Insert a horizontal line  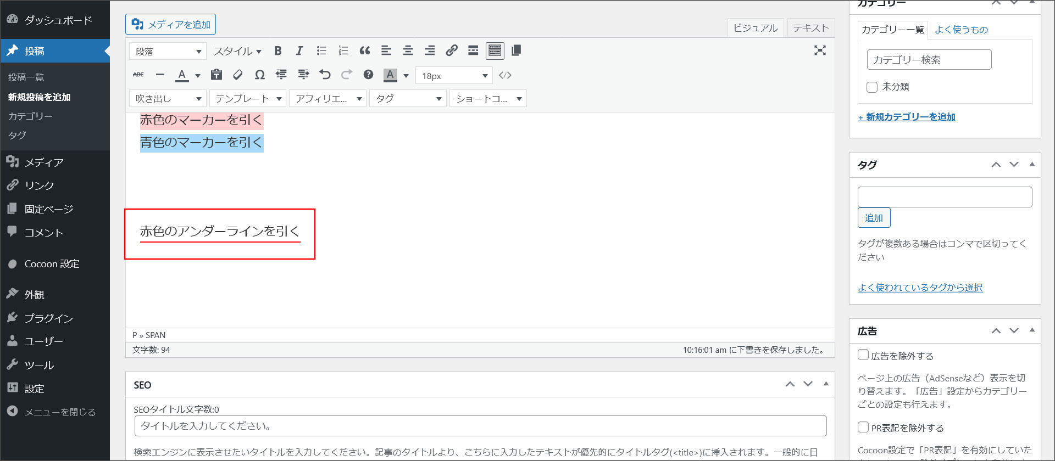160,75
